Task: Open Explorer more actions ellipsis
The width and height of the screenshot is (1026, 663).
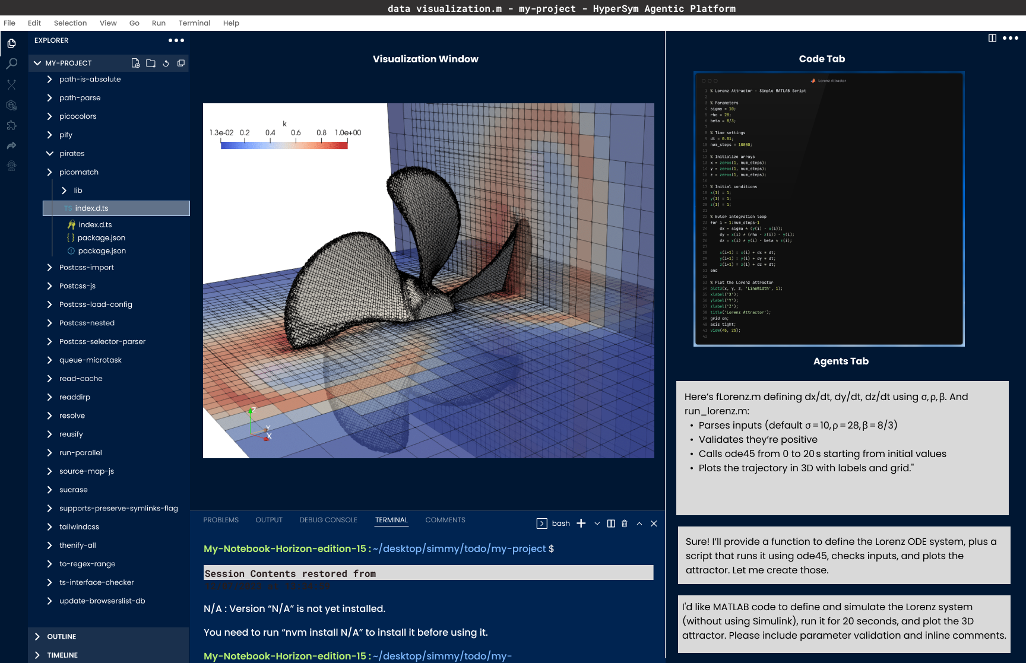Action: click(x=176, y=40)
